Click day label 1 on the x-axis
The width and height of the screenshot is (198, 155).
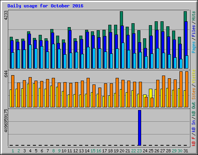(x=13, y=151)
